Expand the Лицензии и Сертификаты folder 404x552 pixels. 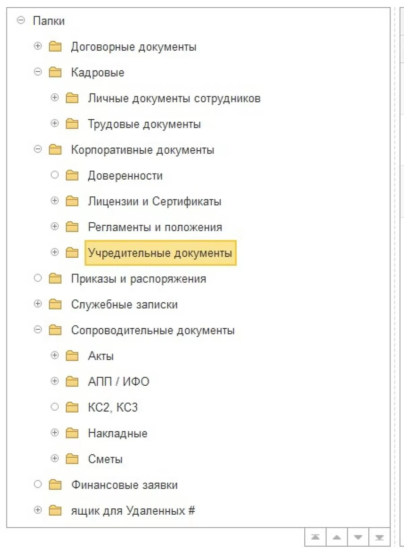point(55,201)
